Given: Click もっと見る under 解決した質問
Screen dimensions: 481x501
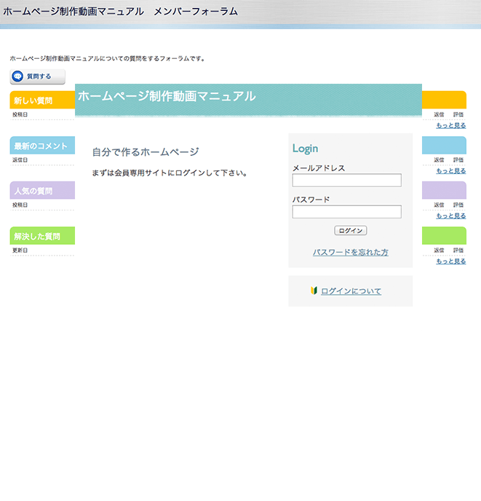Looking at the screenshot, I should coord(451,261).
